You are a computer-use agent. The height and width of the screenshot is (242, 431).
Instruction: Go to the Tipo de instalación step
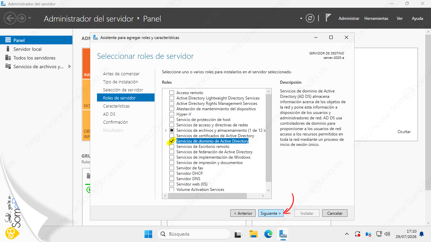[x=121, y=82]
